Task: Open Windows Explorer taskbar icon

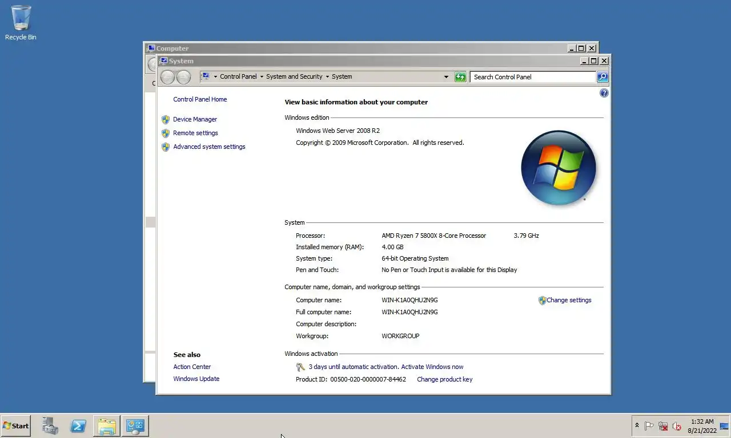Action: click(x=107, y=425)
